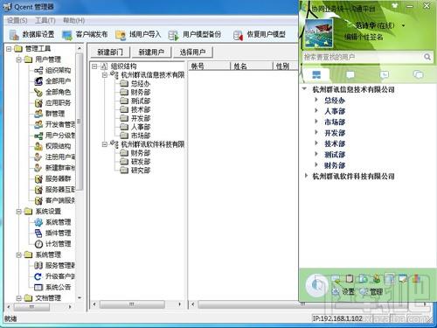437x328 pixels.
Task: Expand 总经办 in the chat contact list
Action: [316, 100]
